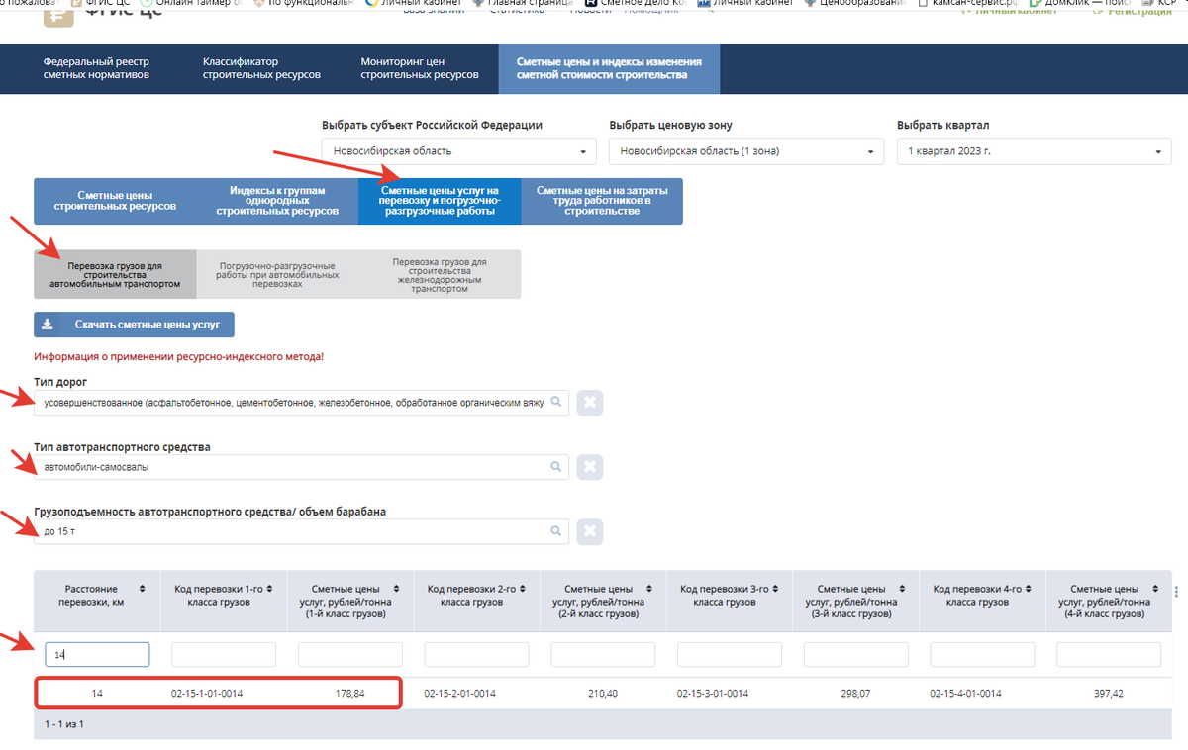Click 1-й класс грузов price filter field

[x=350, y=654]
